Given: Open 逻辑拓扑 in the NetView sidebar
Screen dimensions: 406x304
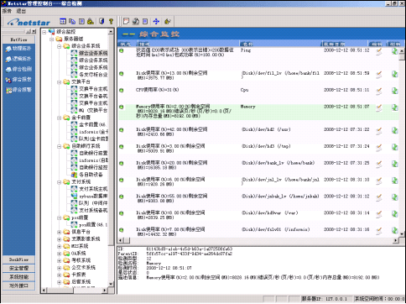Looking at the screenshot, I should [19, 59].
